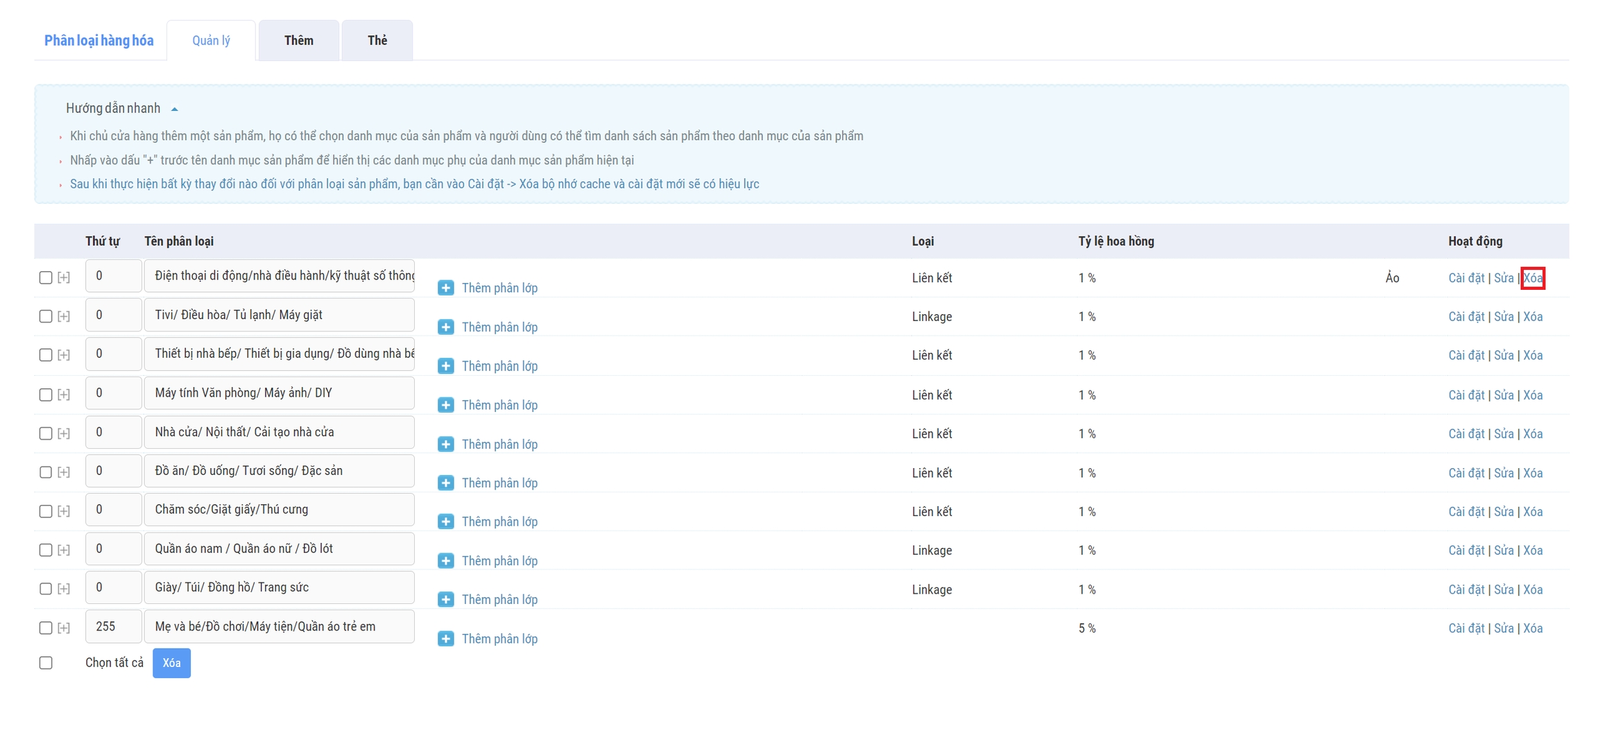Click blue plus icon in Nhà cửa/ Nội thất row

(x=445, y=444)
